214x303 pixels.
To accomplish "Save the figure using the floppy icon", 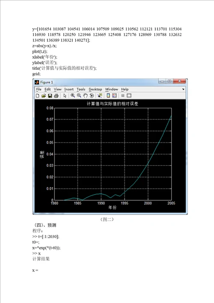I will (x=50, y=96).
